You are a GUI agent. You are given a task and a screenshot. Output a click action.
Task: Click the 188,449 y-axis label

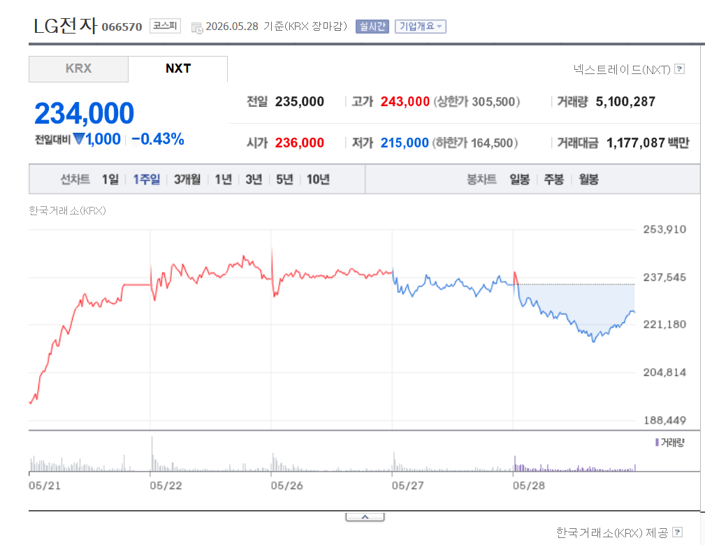tap(664, 421)
